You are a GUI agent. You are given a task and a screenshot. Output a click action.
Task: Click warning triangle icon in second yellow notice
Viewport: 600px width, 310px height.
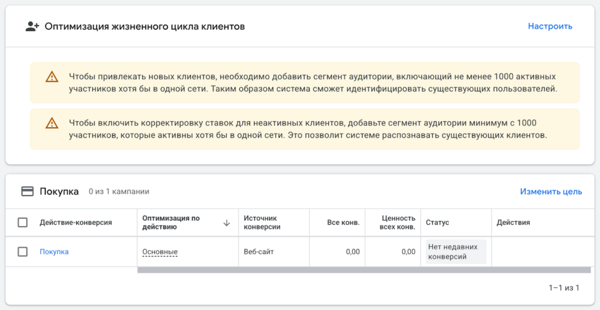[x=51, y=123]
